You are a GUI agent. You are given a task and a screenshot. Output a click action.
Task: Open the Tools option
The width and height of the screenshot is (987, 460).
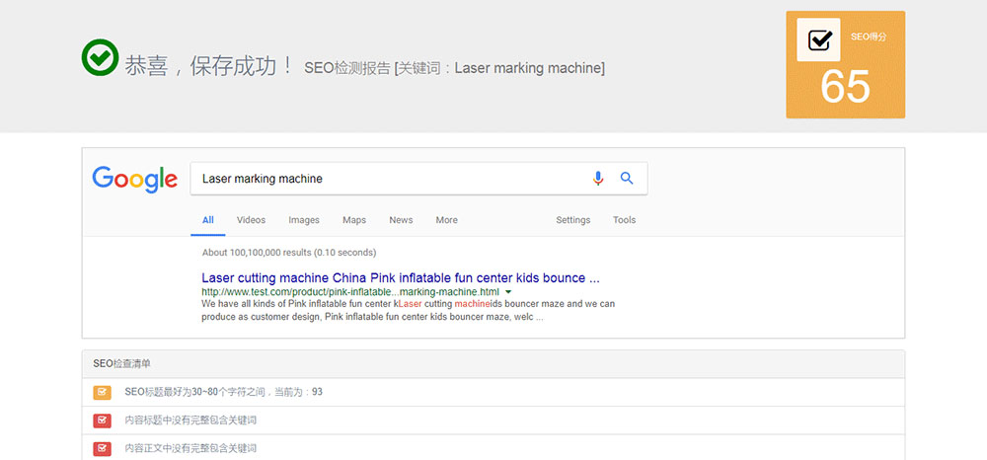pos(624,220)
